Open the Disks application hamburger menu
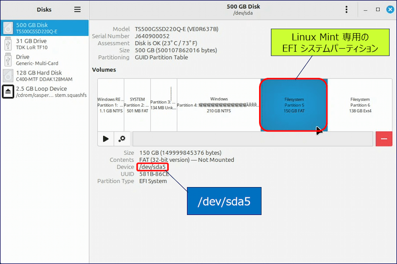This screenshot has width=397, height=264. 77,9
